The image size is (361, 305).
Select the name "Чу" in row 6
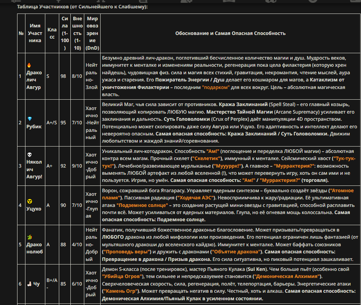pyautogui.click(x=36, y=284)
